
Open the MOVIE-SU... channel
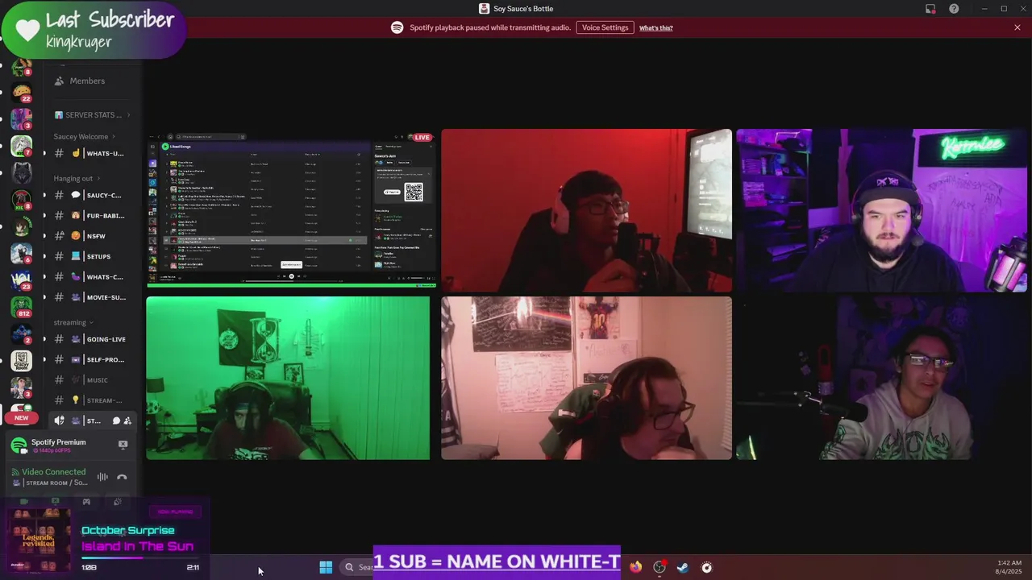(x=91, y=297)
